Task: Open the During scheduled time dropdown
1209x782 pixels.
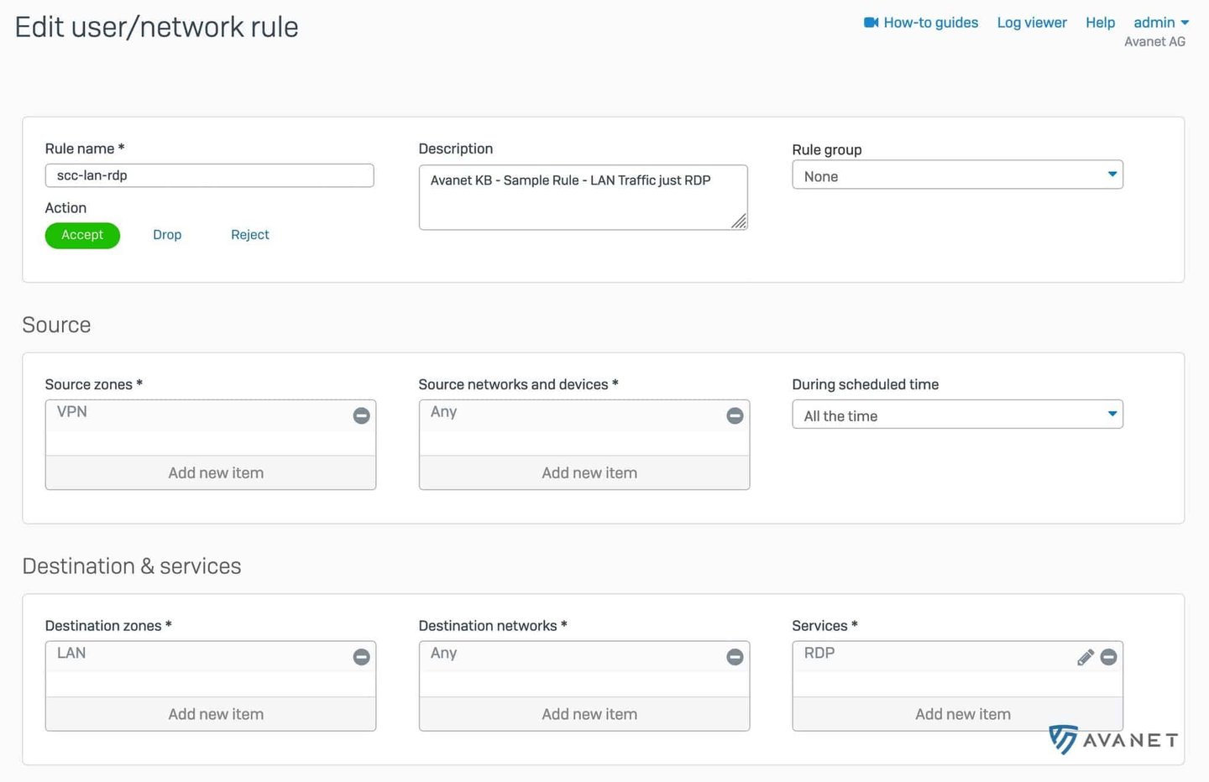Action: 957,414
